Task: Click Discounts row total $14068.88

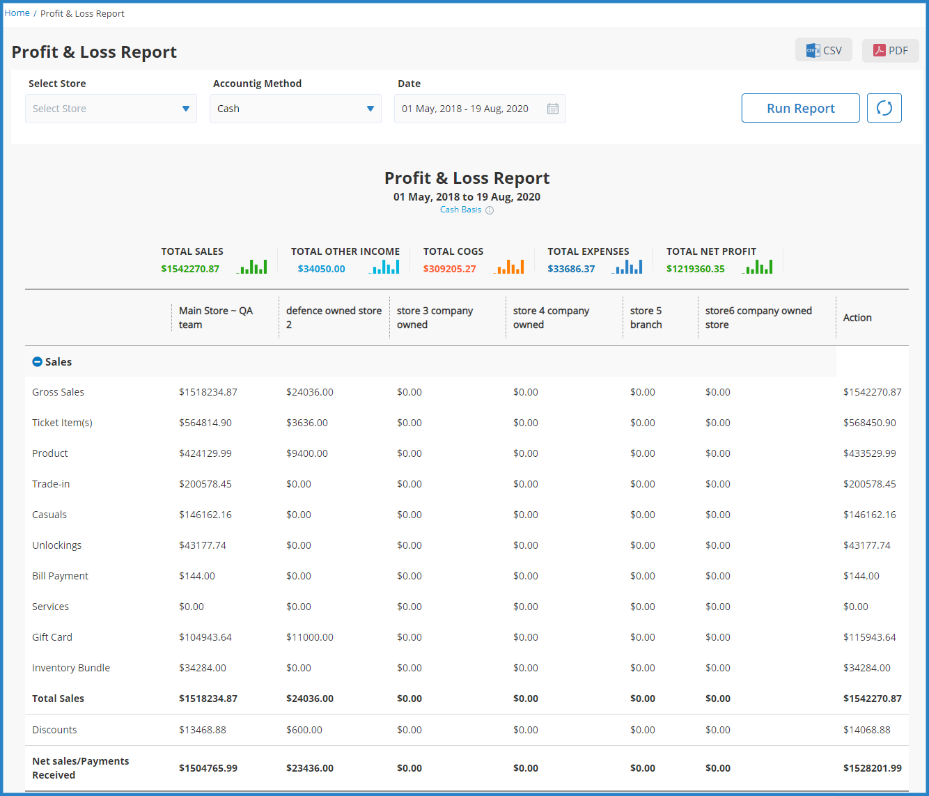Action: [867, 730]
